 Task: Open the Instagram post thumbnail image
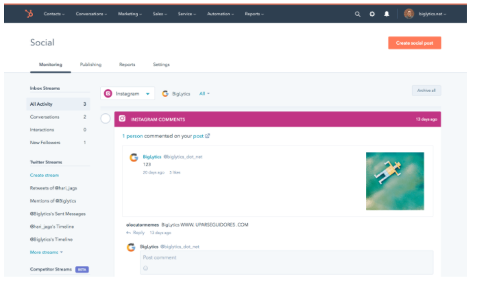[x=395, y=181]
